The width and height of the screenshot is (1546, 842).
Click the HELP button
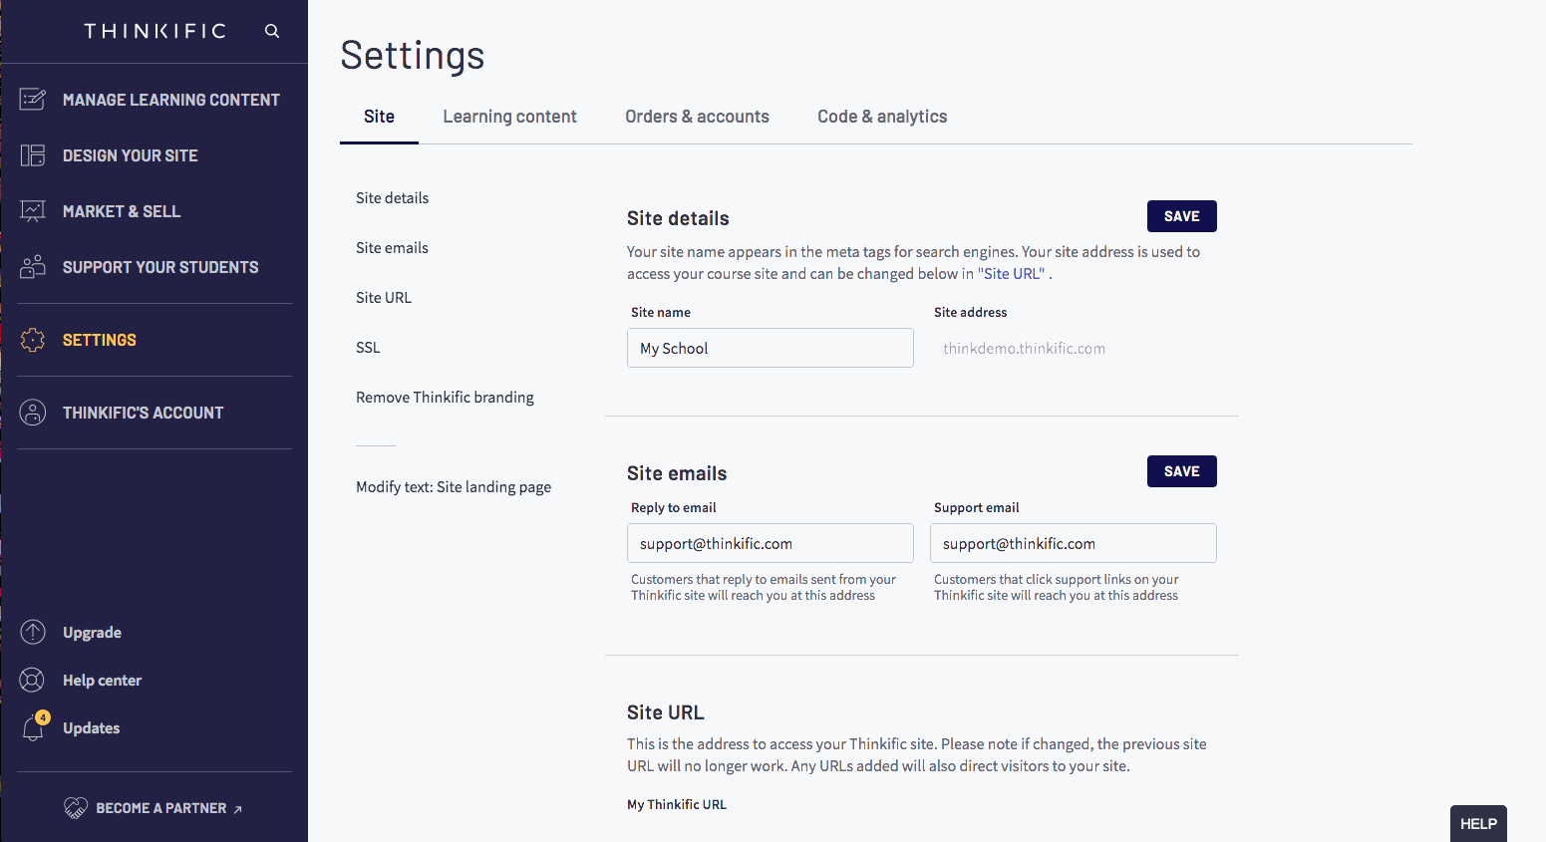pos(1478,823)
